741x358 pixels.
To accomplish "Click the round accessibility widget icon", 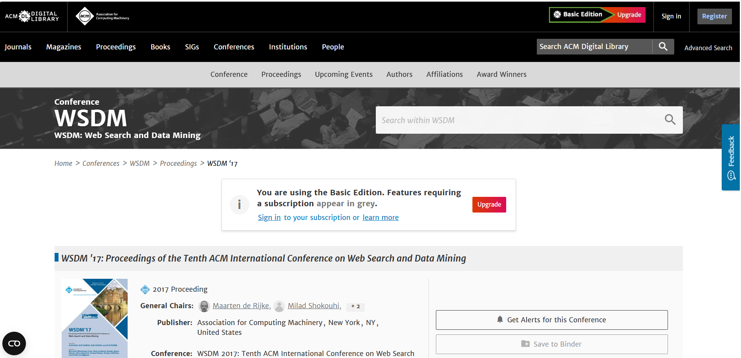I will pyautogui.click(x=14, y=343).
